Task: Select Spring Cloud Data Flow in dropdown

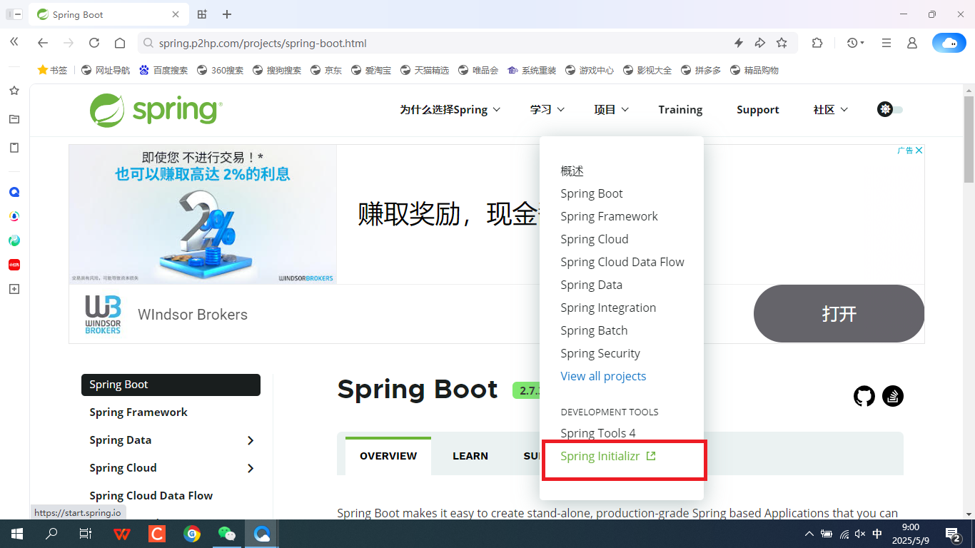Action: pyautogui.click(x=622, y=262)
